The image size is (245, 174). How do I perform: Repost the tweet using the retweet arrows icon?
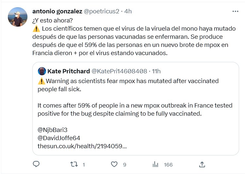click(x=74, y=165)
